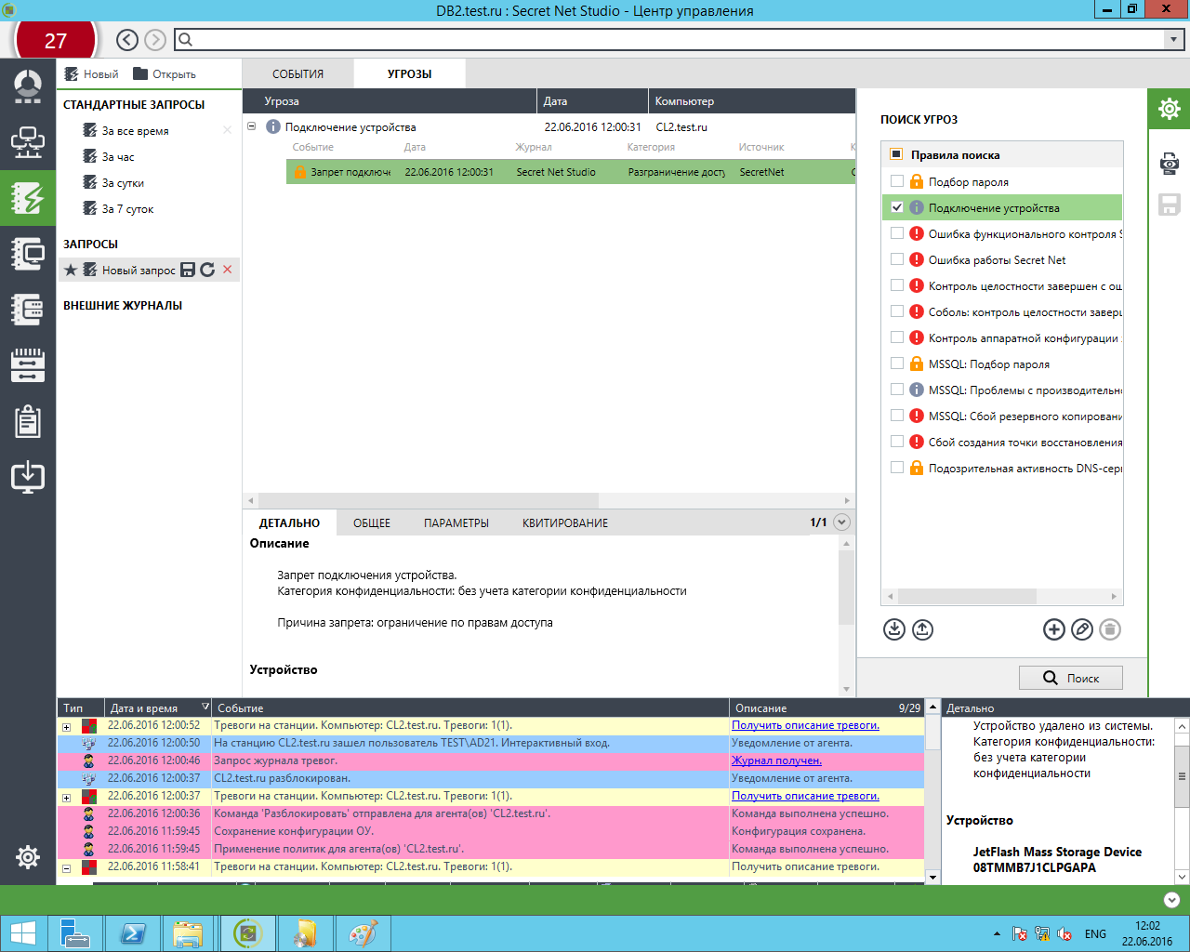Save the Новый запрос query with floppy icon
Viewport: 1190px width, 952px height.
point(188,270)
